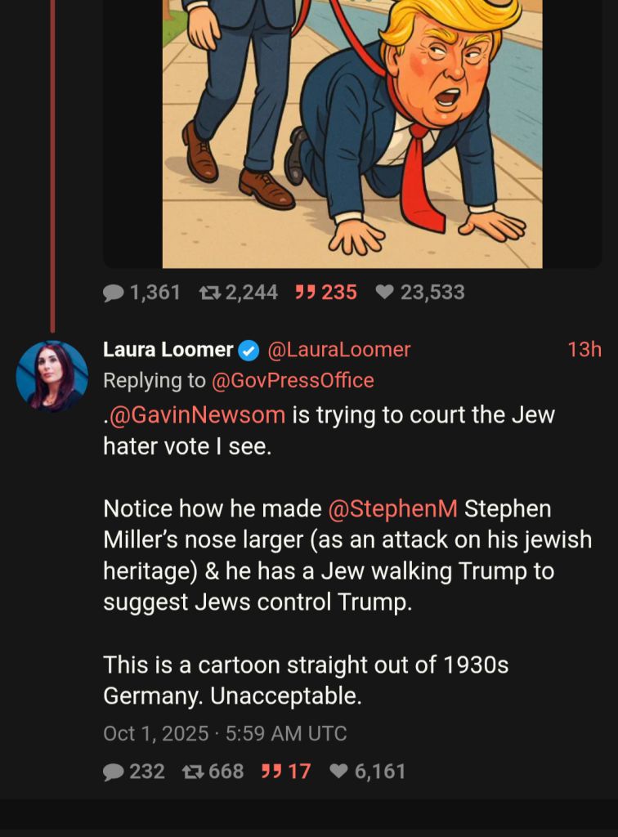Click the retweet icon showing 2,244
The width and height of the screenshot is (618, 837).
tap(211, 293)
